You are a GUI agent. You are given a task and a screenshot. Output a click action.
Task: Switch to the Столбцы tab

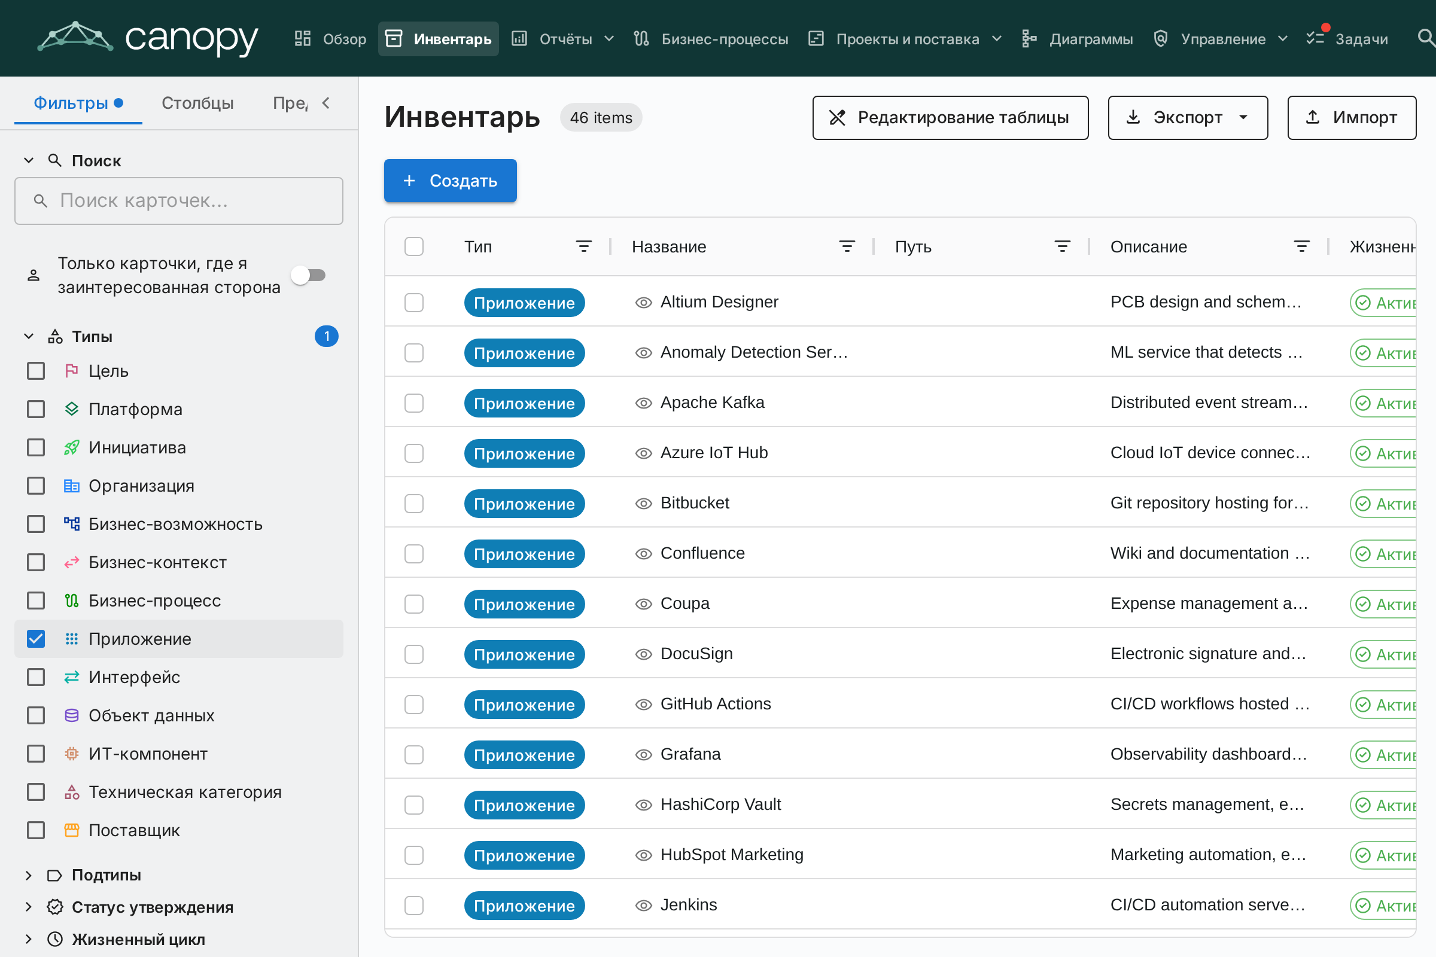197,103
